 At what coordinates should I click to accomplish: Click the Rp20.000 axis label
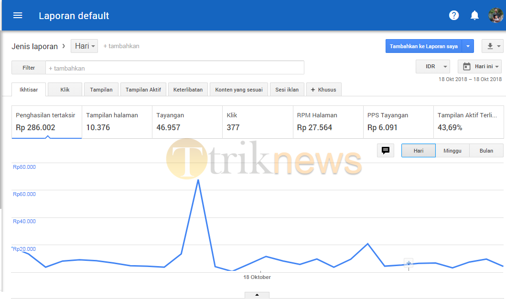(x=24, y=249)
